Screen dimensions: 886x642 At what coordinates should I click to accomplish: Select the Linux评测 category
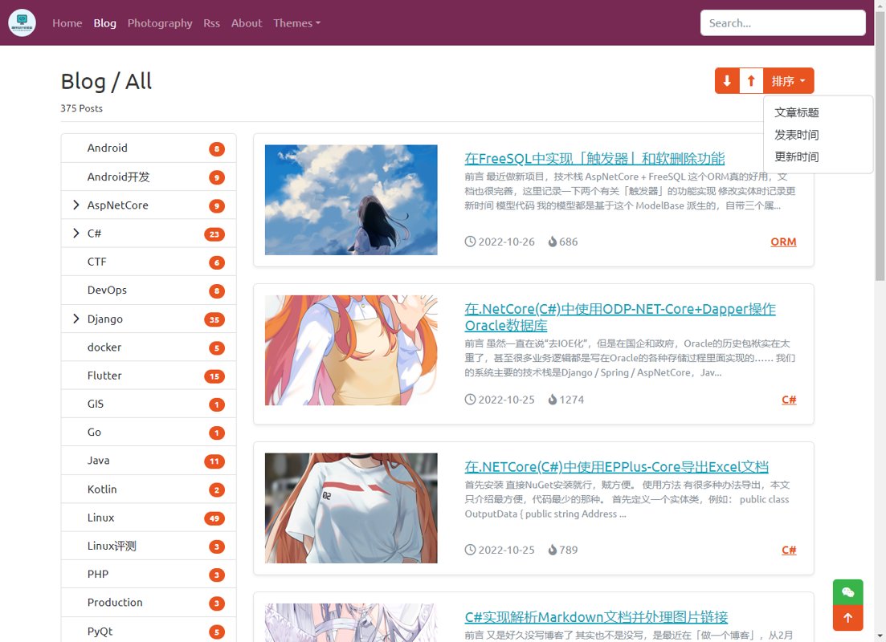point(149,546)
